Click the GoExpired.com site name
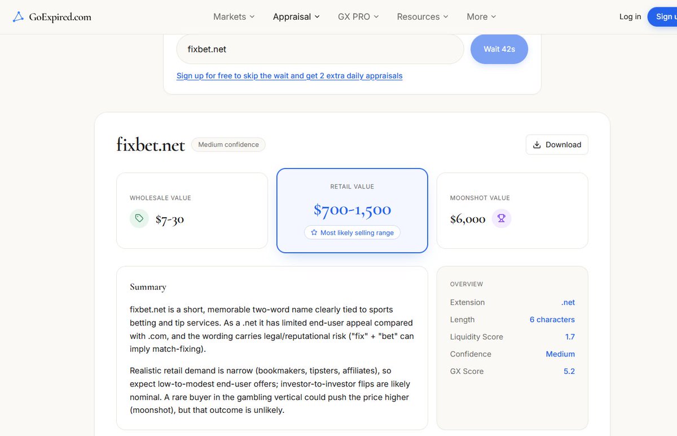The height and width of the screenshot is (436, 677). pyautogui.click(x=60, y=17)
